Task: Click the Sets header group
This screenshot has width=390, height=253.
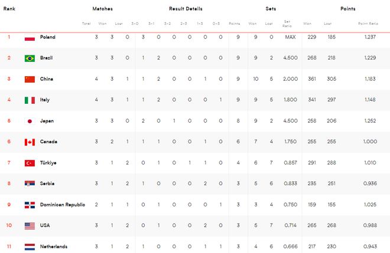Action: (271, 9)
